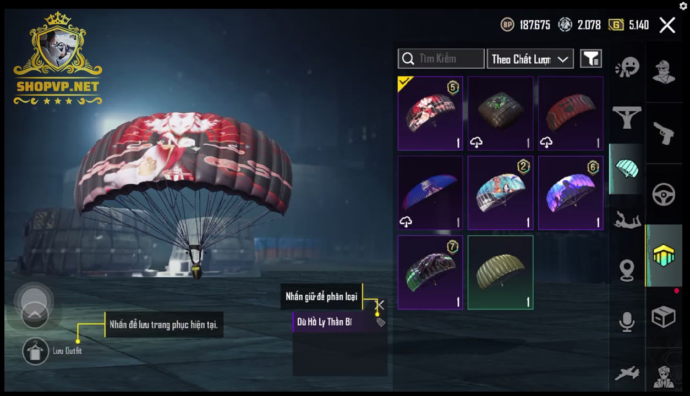Open the location pin category icon
The width and height of the screenshot is (690, 396).
(x=627, y=271)
